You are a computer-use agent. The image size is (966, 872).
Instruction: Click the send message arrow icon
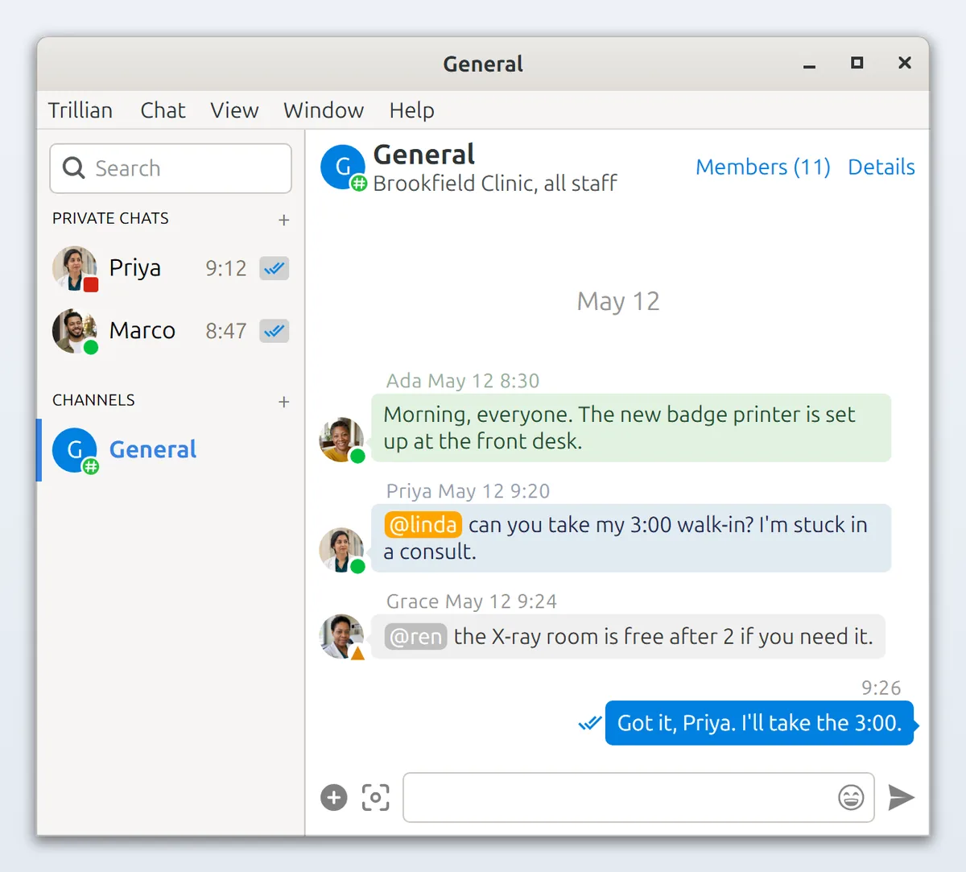click(x=901, y=797)
